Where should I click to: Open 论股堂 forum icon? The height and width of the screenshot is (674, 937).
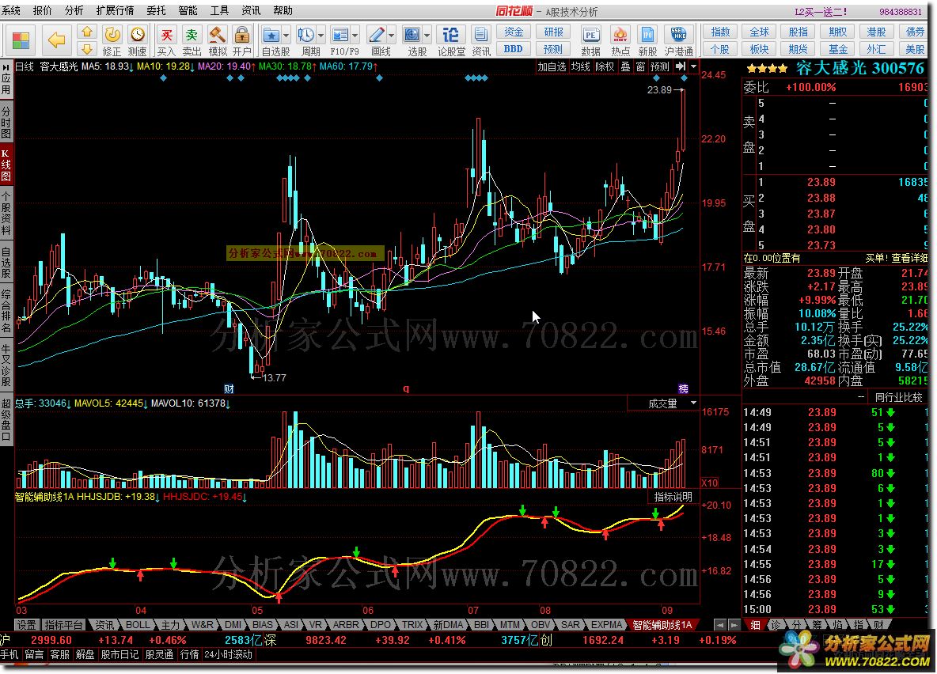tap(451, 35)
